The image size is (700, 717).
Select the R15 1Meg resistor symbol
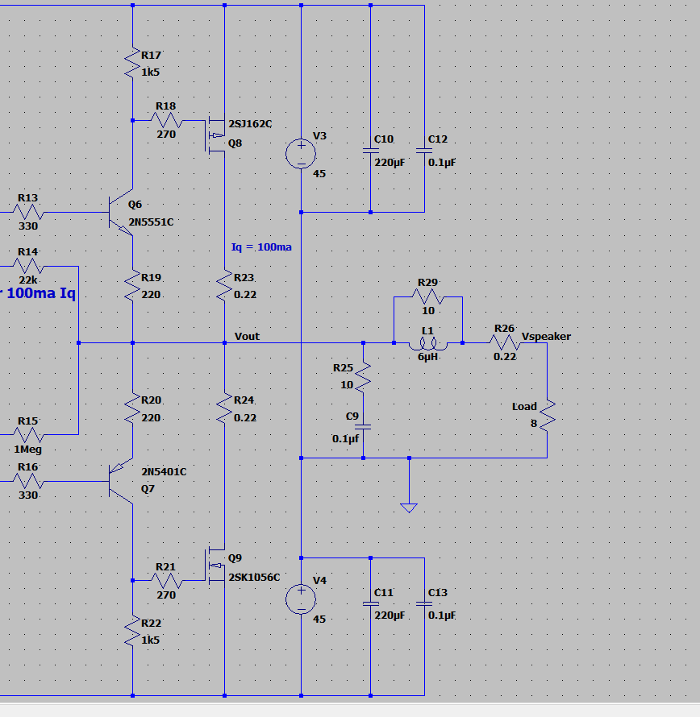[x=28, y=434]
